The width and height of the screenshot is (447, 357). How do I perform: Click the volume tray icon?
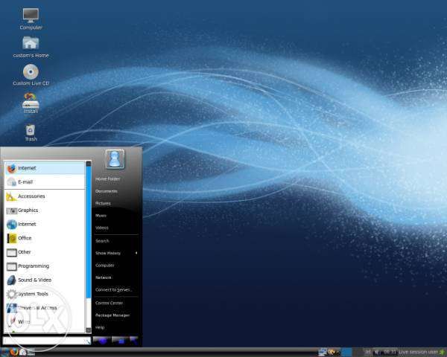tap(376, 353)
